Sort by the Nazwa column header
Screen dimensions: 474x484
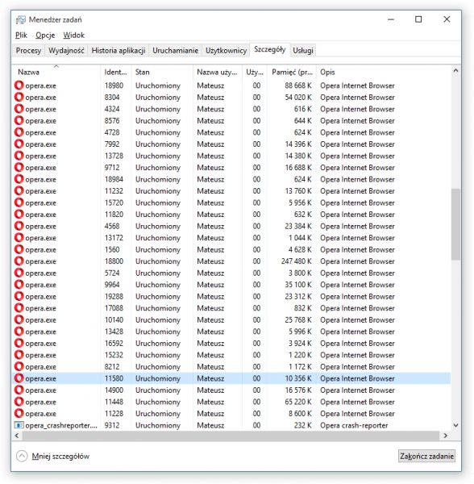click(x=56, y=72)
